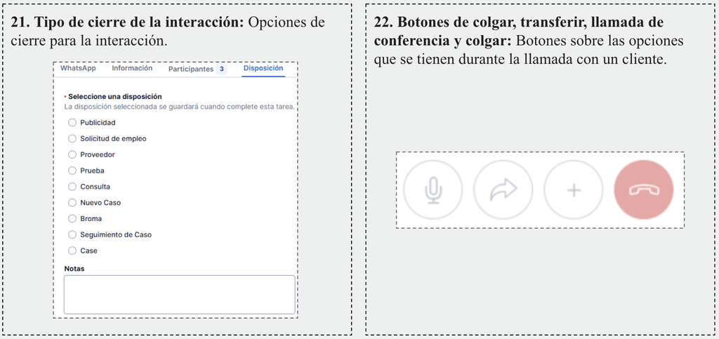
Task: Click the transfer call arrow button
Action: [503, 190]
